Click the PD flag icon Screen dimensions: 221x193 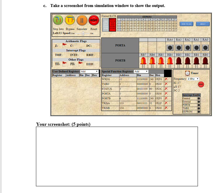(80, 64)
